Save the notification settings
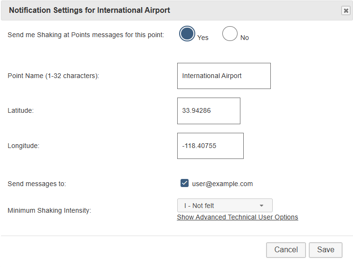The width and height of the screenshot is (353, 267). [x=325, y=250]
